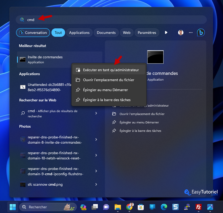Screen dimensions: 223x213
Task: Open the Photos app from the taskbar
Action: pos(210,207)
